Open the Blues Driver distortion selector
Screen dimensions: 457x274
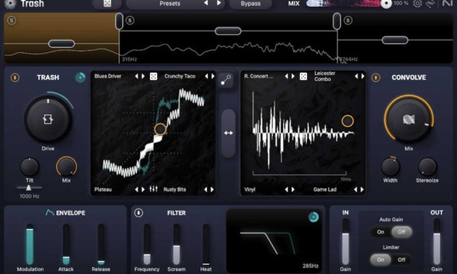pos(109,76)
